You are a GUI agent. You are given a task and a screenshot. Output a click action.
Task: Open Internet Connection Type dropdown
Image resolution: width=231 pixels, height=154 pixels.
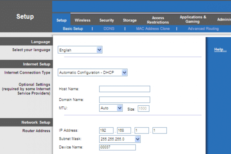coord(92,73)
